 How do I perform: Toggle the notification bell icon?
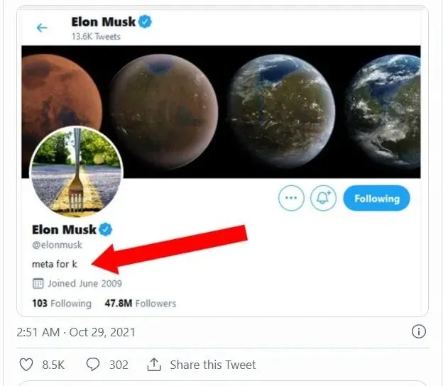[323, 199]
